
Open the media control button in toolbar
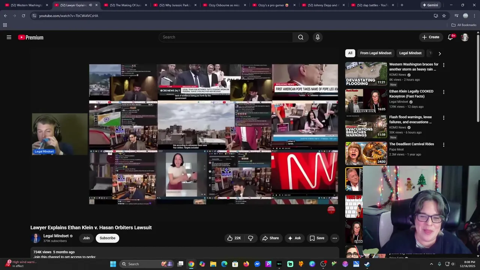click(456, 16)
